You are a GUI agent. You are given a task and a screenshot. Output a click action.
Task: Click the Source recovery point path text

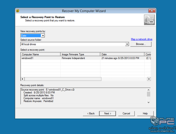coord(48,90)
